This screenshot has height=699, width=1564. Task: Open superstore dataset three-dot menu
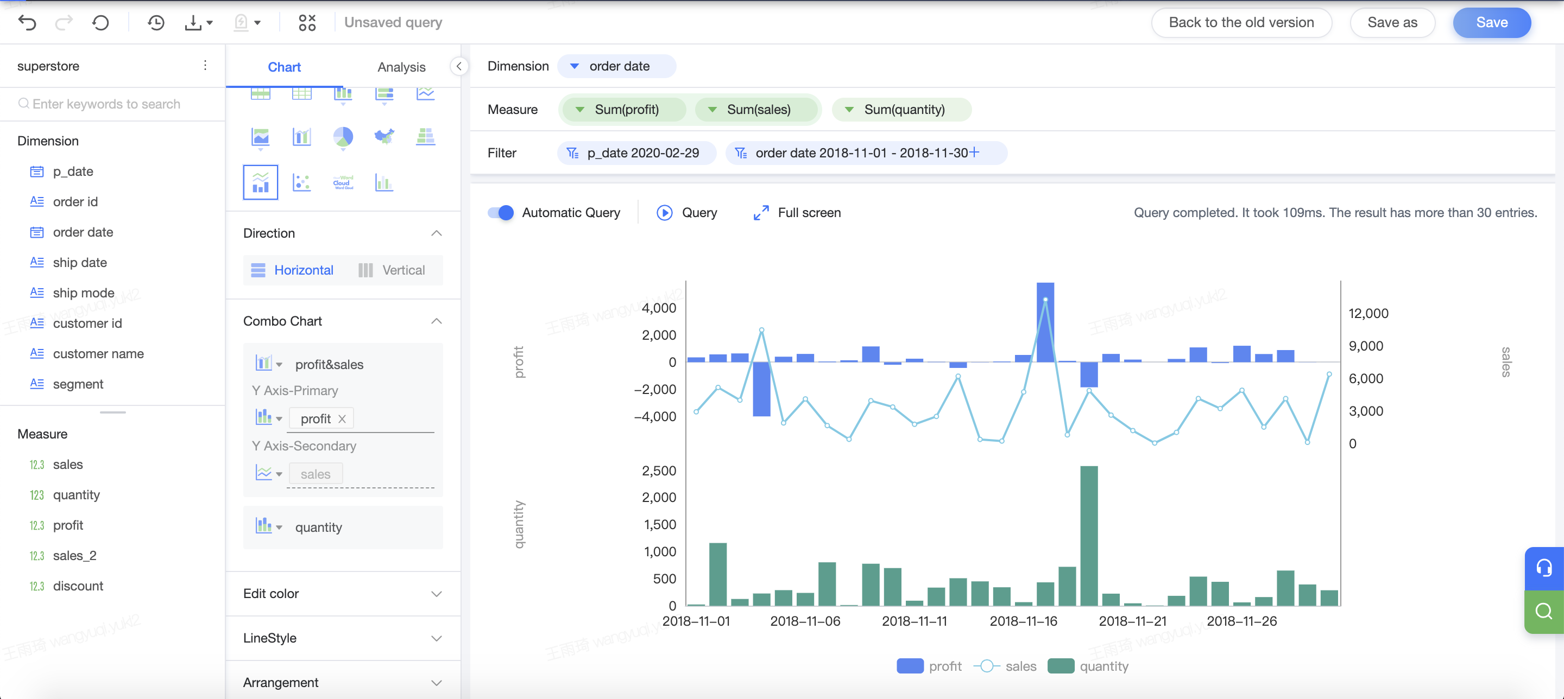click(205, 66)
